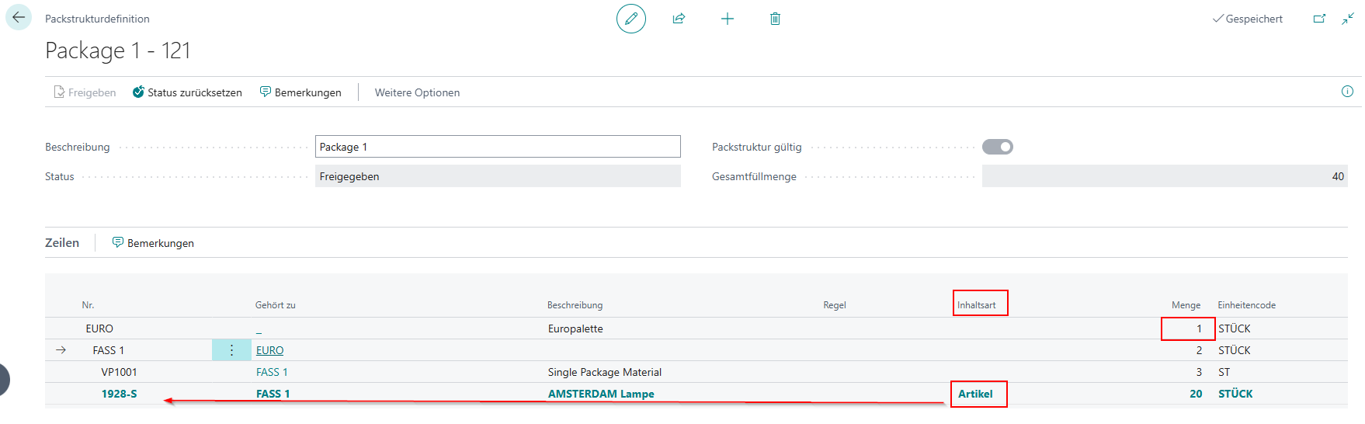Open the EURO link in Gehört zu
Viewport: 1365px width, 424px height.
[270, 350]
